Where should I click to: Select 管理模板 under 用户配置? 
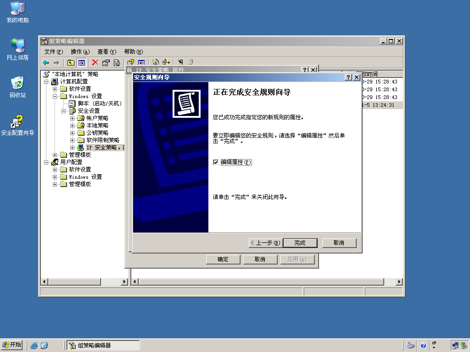click(80, 184)
